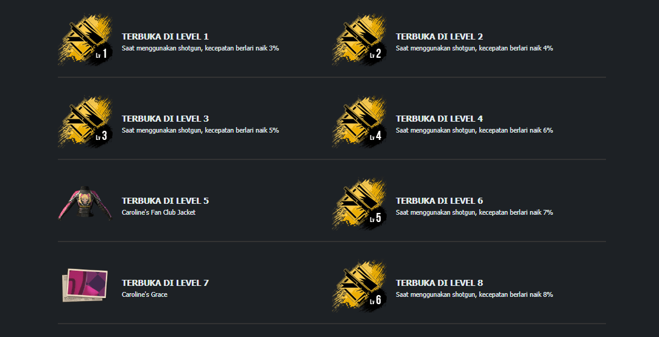Click the Caroline's Grace text label

point(144,294)
